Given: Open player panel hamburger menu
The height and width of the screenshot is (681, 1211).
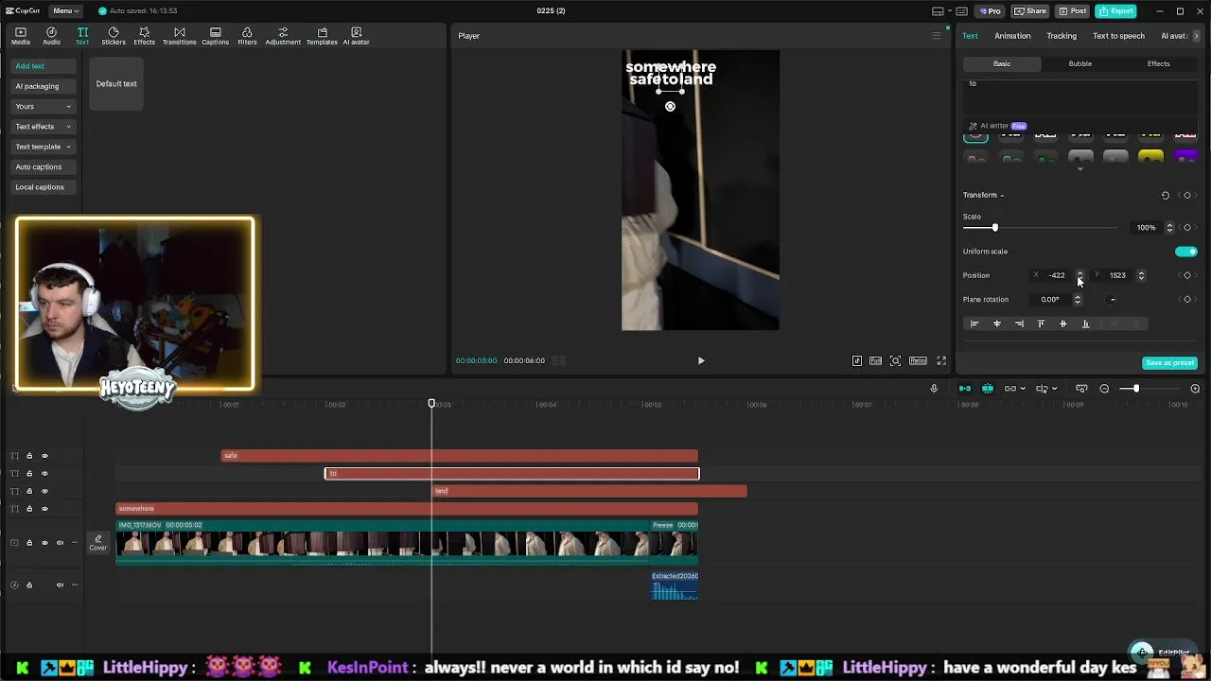Looking at the screenshot, I should [x=937, y=36].
